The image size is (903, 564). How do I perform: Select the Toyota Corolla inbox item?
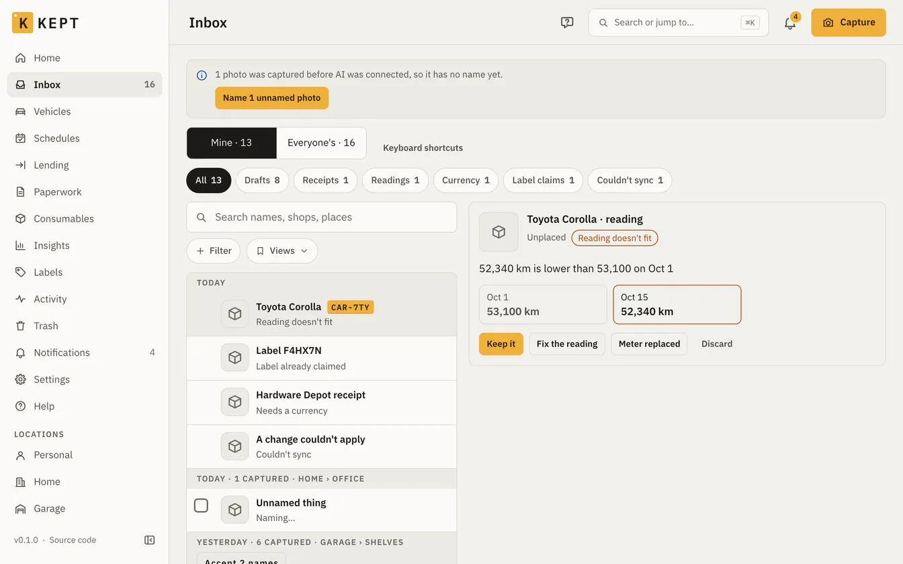(322, 314)
